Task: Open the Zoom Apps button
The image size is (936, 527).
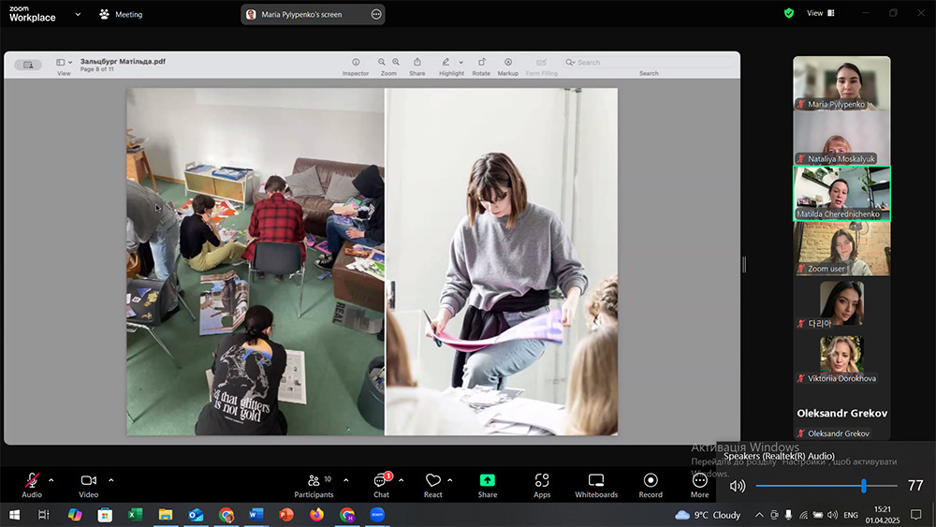Action: tap(541, 485)
